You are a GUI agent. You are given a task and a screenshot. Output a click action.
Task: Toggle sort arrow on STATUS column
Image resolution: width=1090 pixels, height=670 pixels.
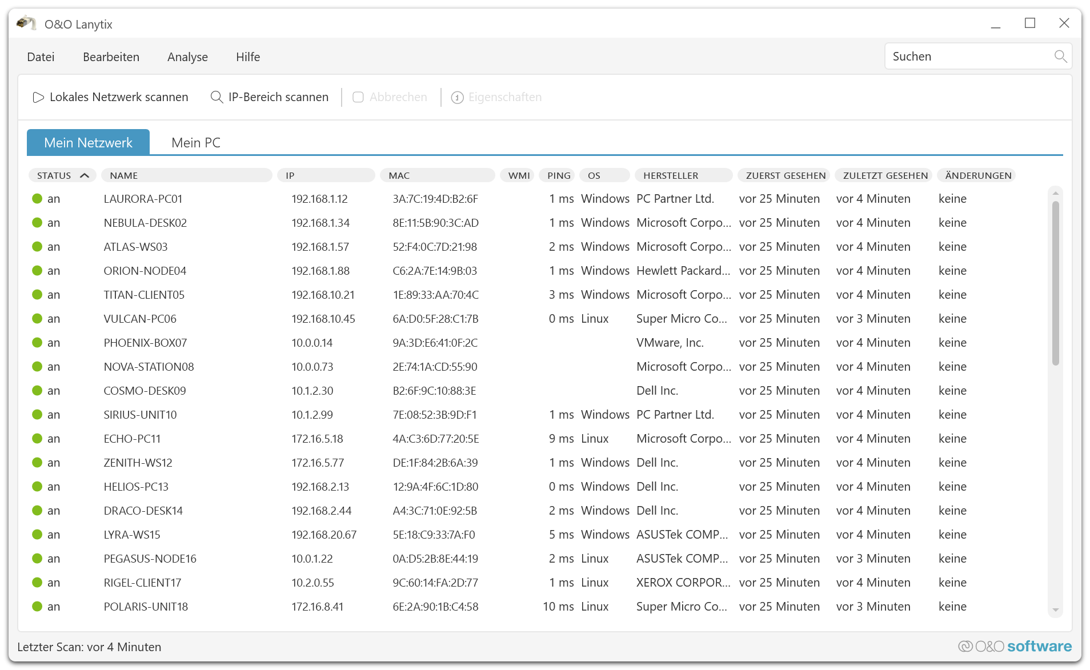pos(85,175)
